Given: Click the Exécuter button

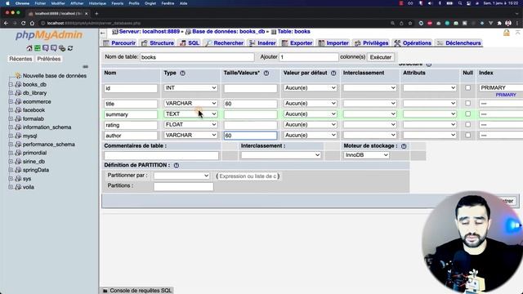Looking at the screenshot, I should (381, 57).
